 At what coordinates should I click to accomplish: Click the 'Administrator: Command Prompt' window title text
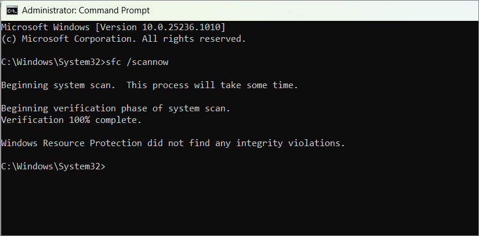click(86, 10)
